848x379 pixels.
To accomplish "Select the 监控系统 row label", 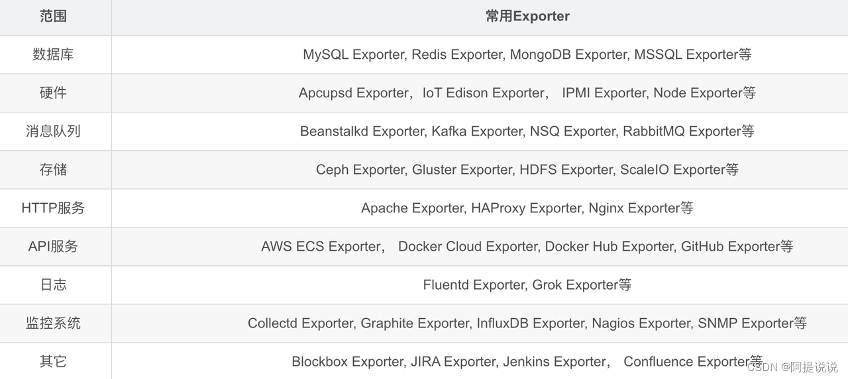I will click(53, 323).
